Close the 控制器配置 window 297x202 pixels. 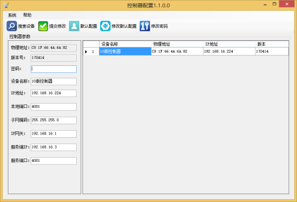(287, 4)
